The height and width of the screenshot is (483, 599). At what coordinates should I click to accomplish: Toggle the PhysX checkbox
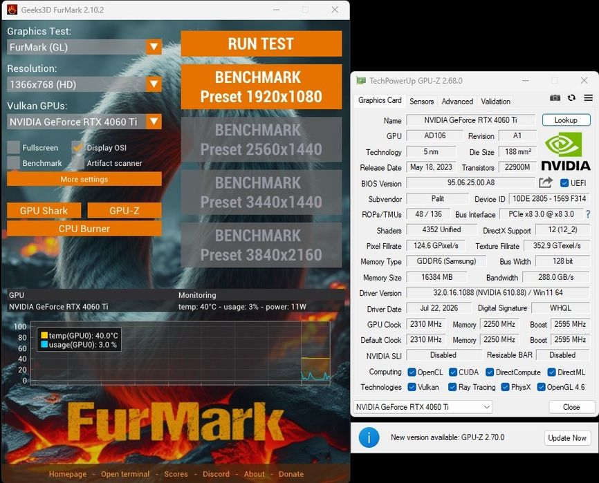(505, 387)
